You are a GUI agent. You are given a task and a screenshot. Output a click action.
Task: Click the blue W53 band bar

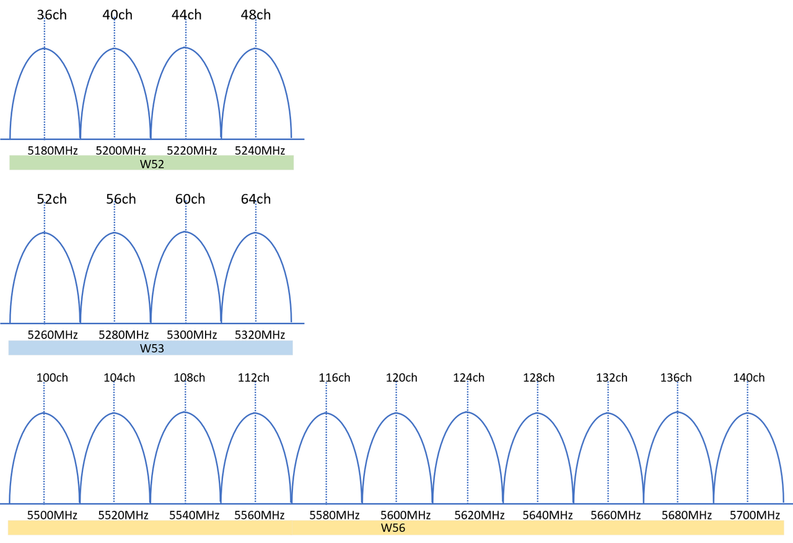pyautogui.click(x=151, y=348)
